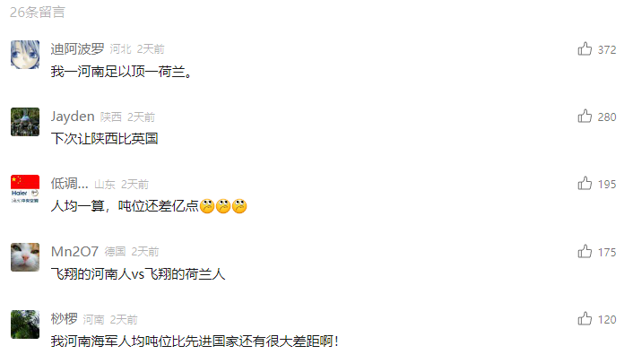Open username 迪阿波罗 profile
The height and width of the screenshot is (363, 633).
[77, 49]
